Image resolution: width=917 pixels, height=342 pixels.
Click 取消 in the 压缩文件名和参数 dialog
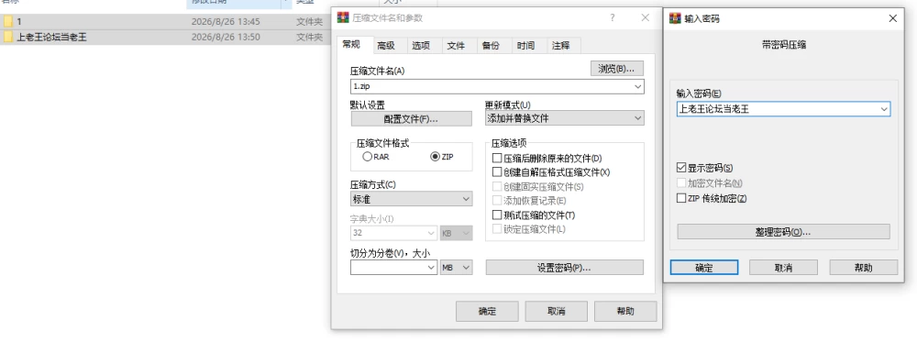click(557, 311)
